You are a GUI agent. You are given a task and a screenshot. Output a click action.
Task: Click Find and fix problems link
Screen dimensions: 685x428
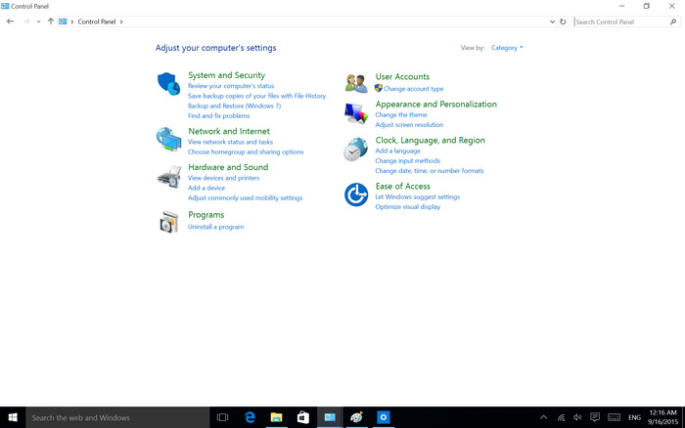pos(218,116)
